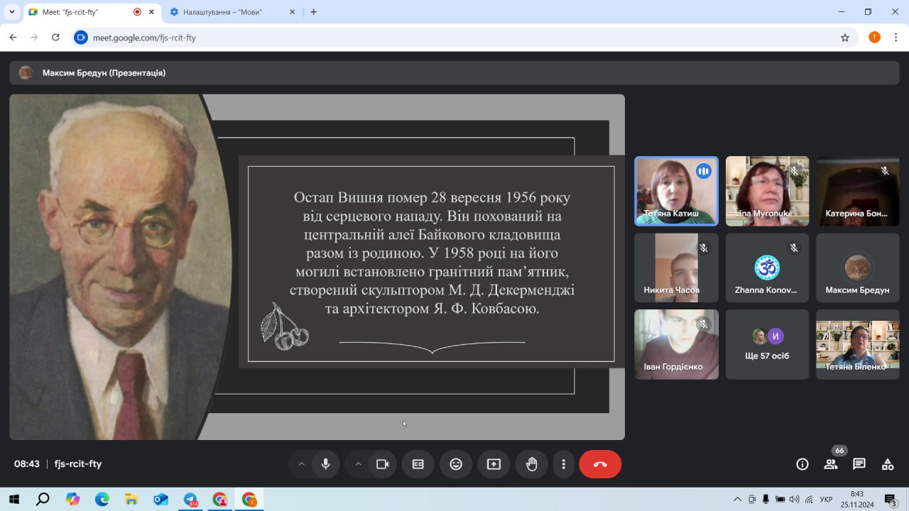Toggle the camera on or off

(x=382, y=464)
